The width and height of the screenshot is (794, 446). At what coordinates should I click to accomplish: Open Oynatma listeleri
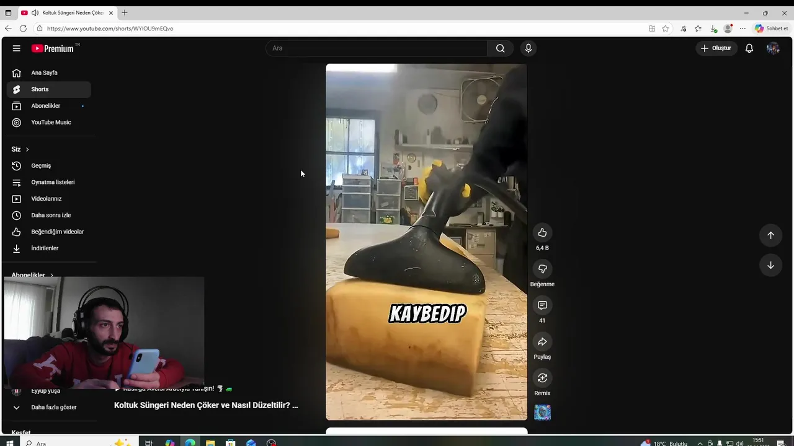[49, 182]
